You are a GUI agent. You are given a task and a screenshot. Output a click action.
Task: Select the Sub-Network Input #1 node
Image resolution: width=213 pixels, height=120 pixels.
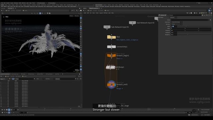tap(107, 27)
